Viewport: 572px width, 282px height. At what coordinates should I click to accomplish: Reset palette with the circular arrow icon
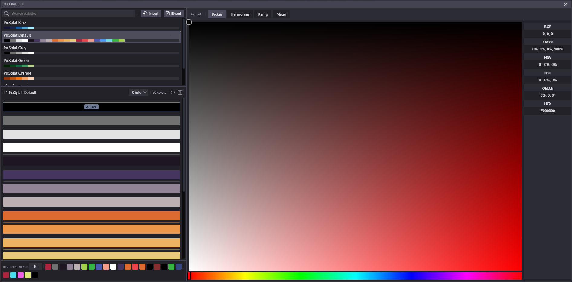point(173,92)
